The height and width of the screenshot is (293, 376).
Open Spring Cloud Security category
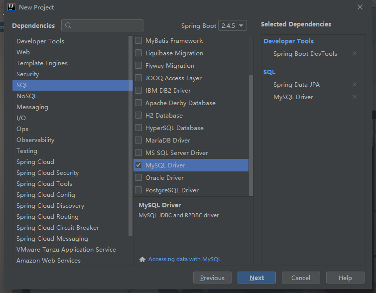tap(71, 173)
